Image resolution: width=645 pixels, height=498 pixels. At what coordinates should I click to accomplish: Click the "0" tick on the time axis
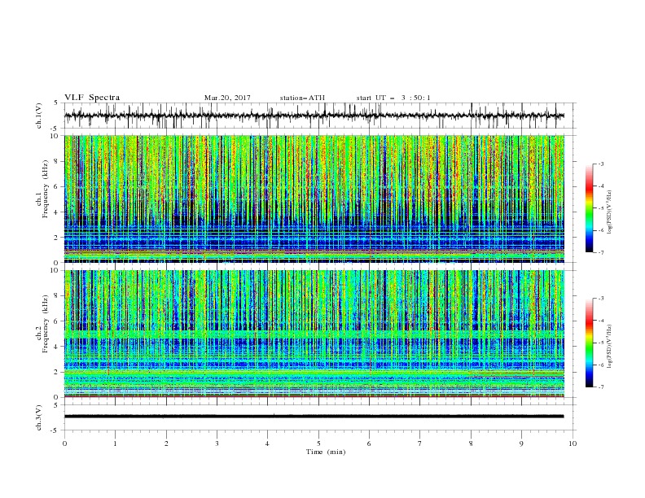pos(64,443)
